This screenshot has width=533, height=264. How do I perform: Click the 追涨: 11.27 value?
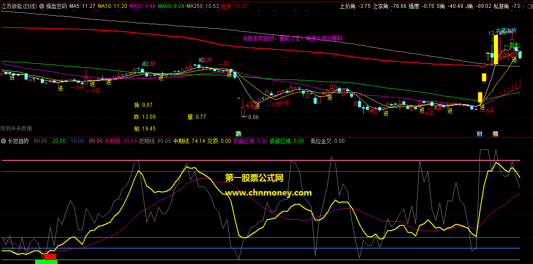(234, 6)
